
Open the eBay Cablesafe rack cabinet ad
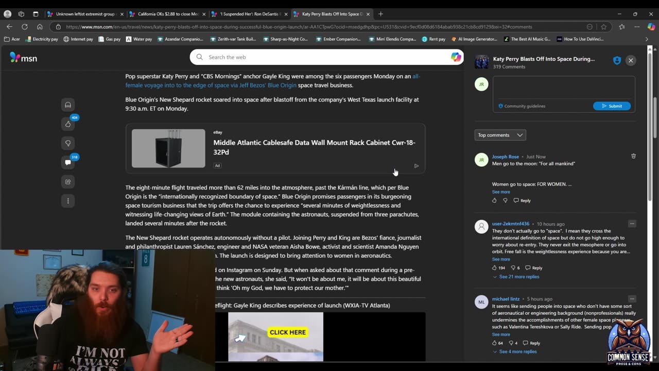(x=275, y=148)
